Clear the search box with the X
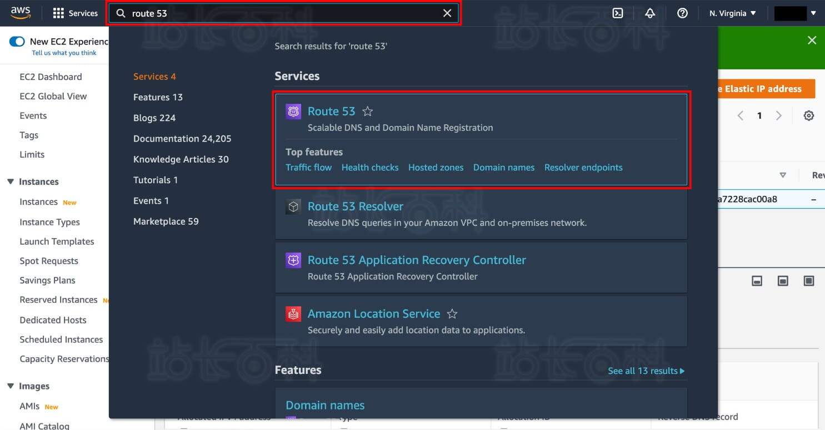 (447, 13)
